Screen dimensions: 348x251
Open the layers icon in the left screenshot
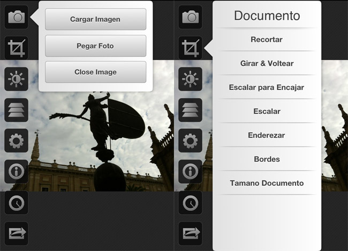pyautogui.click(x=16, y=110)
